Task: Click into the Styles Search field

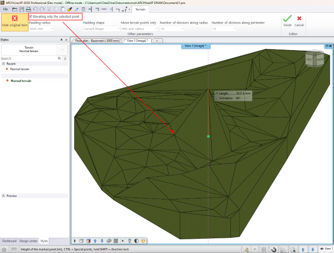Action: [29, 58]
